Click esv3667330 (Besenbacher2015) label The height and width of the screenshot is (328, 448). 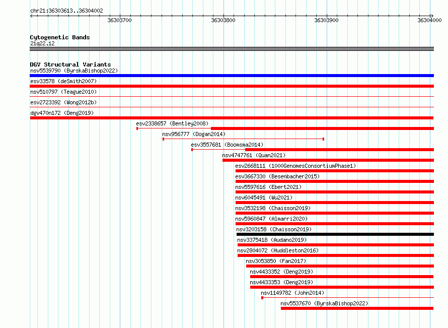[277, 176]
